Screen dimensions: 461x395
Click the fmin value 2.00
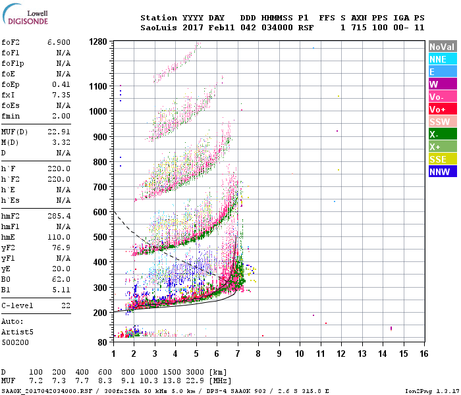pyautogui.click(x=61, y=116)
